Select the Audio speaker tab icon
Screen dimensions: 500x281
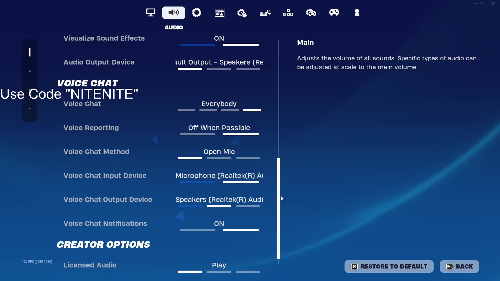click(174, 13)
